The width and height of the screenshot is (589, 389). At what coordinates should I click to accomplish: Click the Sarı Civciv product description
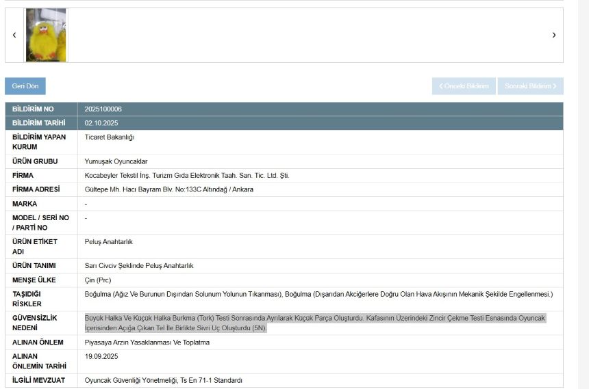click(139, 266)
